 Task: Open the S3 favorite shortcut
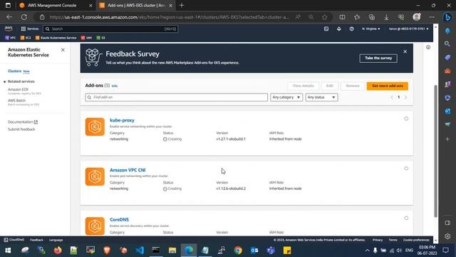click(100, 38)
